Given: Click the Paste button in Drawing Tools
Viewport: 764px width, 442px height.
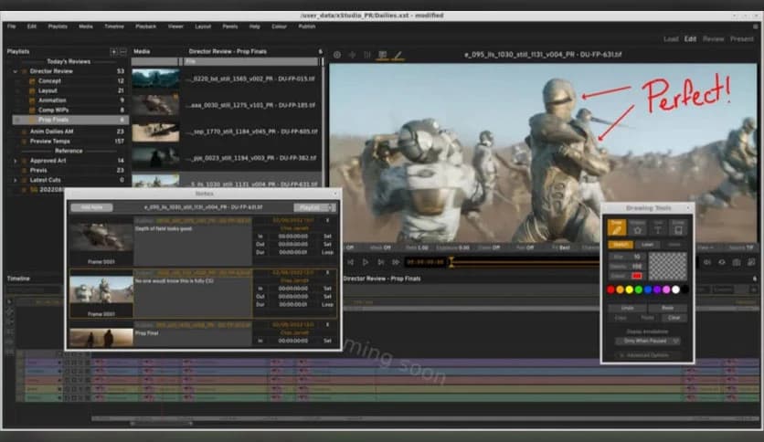Looking at the screenshot, I should click(x=647, y=318).
